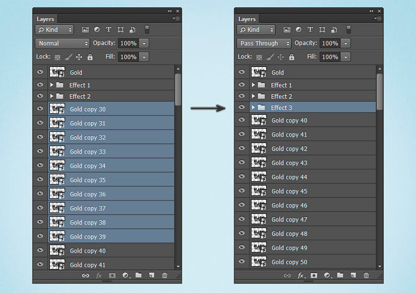Expand Effect 1 group in left panel

point(52,85)
